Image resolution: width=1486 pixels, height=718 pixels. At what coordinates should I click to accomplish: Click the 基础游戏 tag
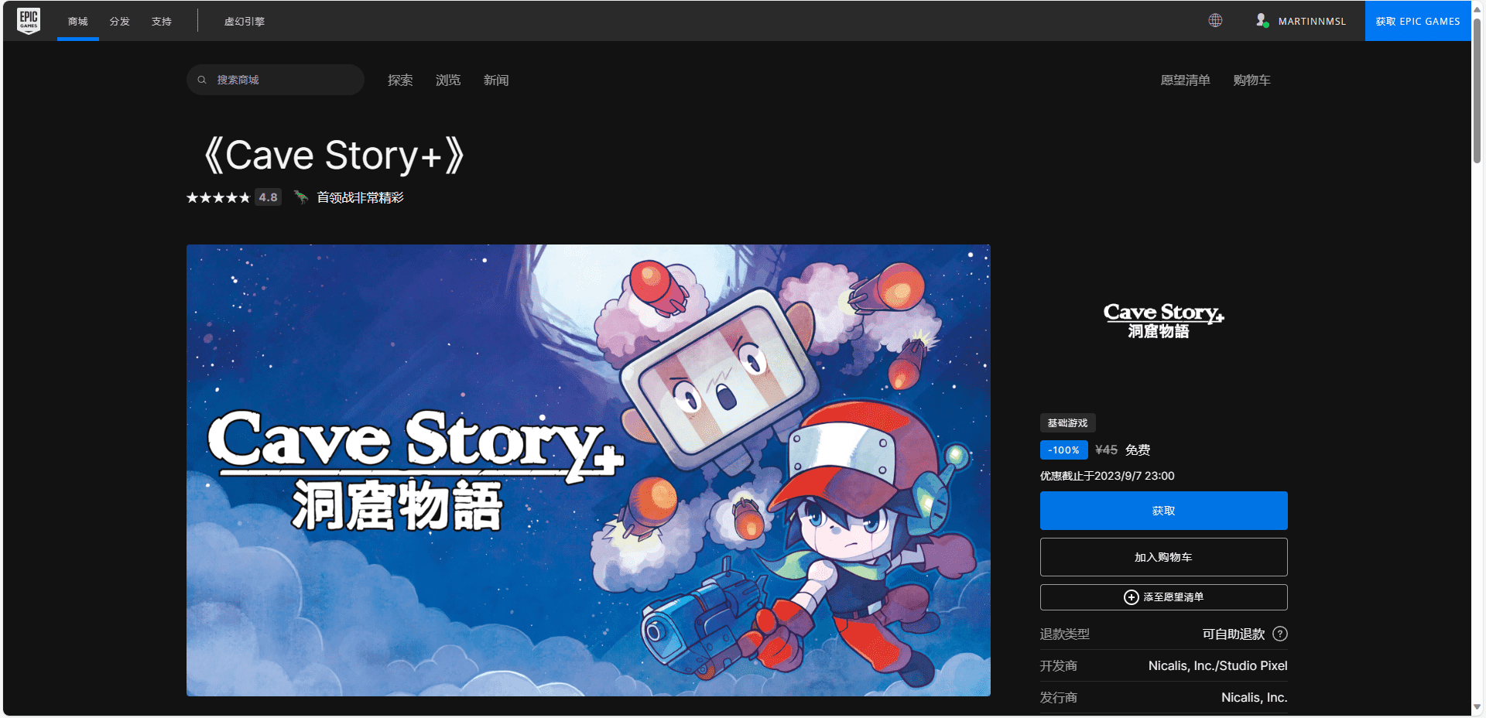click(1067, 423)
